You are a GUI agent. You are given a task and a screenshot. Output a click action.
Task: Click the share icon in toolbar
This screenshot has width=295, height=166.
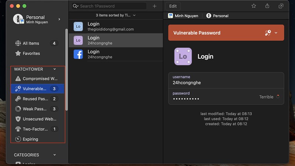[267, 6]
